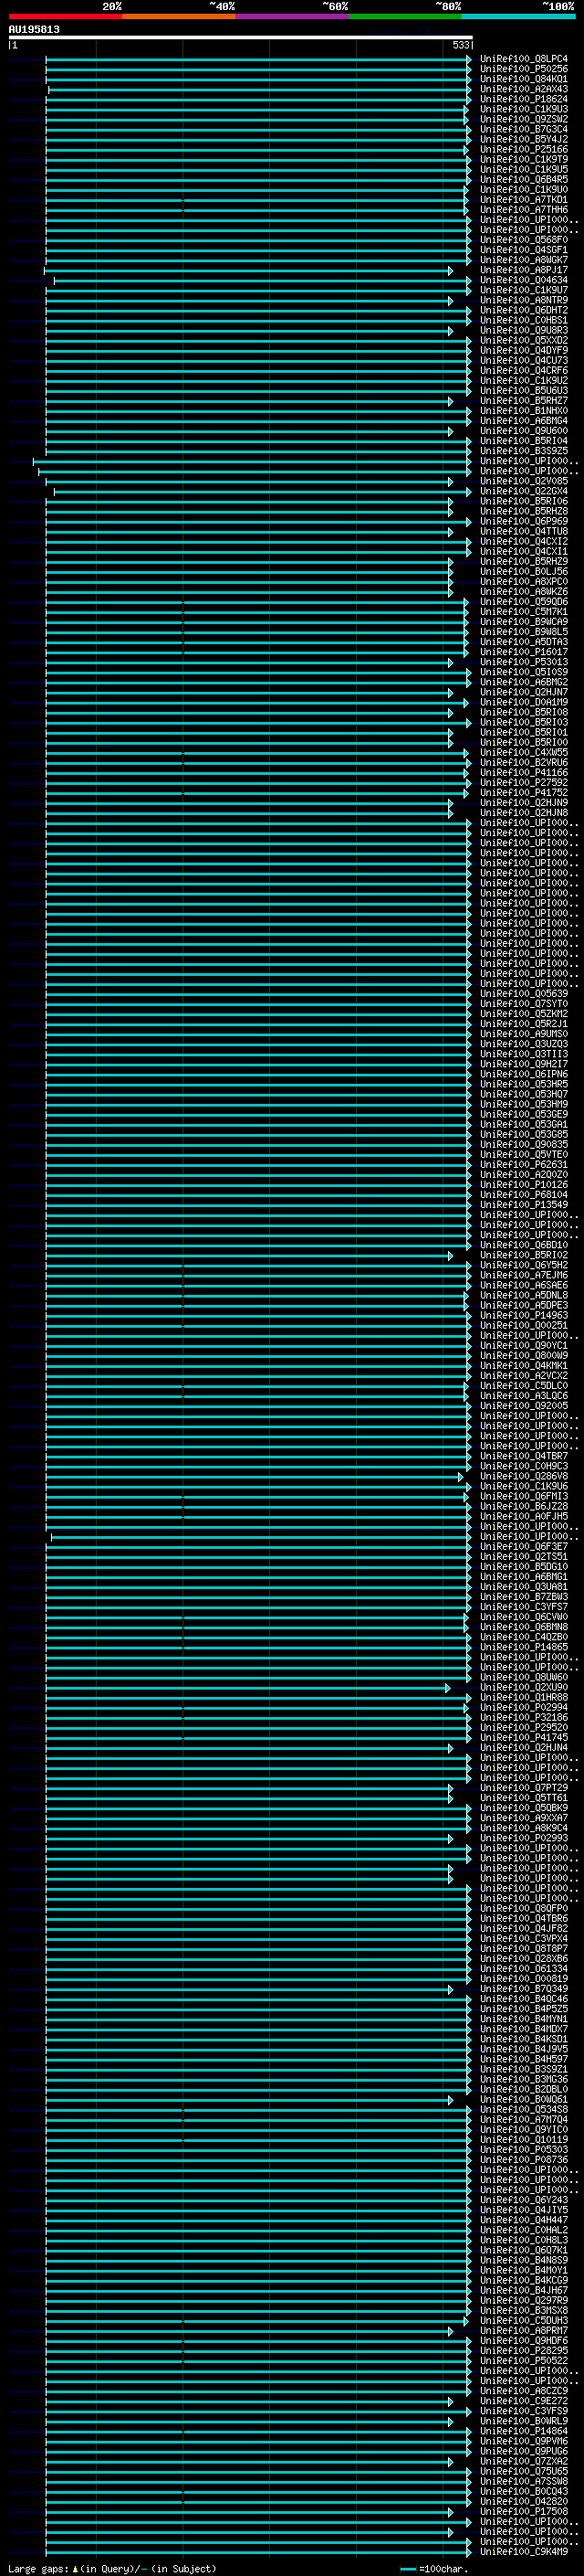This screenshot has width=584, height=2576.
Task: Select the UniRef100_Q4H447 label
Action: (524, 2220)
